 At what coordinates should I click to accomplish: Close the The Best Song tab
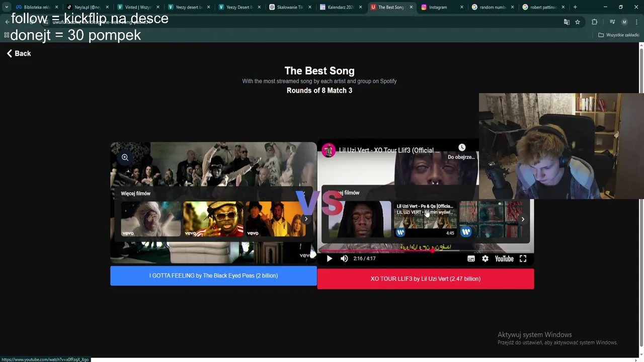pyautogui.click(x=411, y=7)
